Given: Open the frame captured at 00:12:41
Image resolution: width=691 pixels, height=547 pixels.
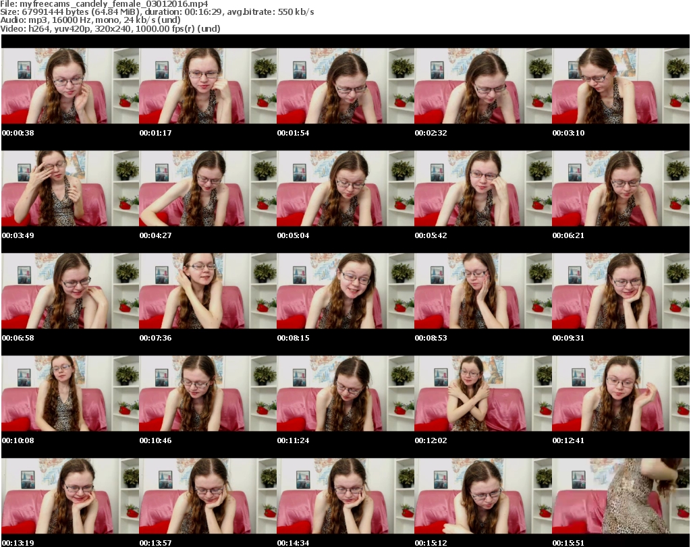Looking at the screenshot, I should coord(621,393).
